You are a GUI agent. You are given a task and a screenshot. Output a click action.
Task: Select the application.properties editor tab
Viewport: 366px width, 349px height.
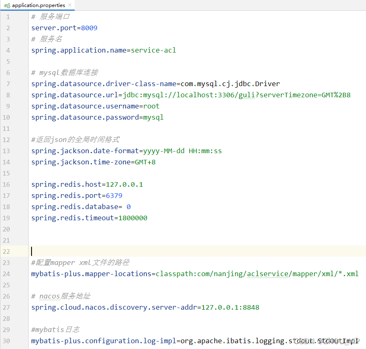pos(37,5)
